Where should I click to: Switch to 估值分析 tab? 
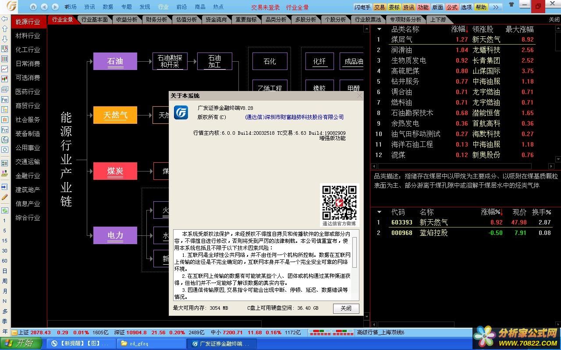click(186, 20)
